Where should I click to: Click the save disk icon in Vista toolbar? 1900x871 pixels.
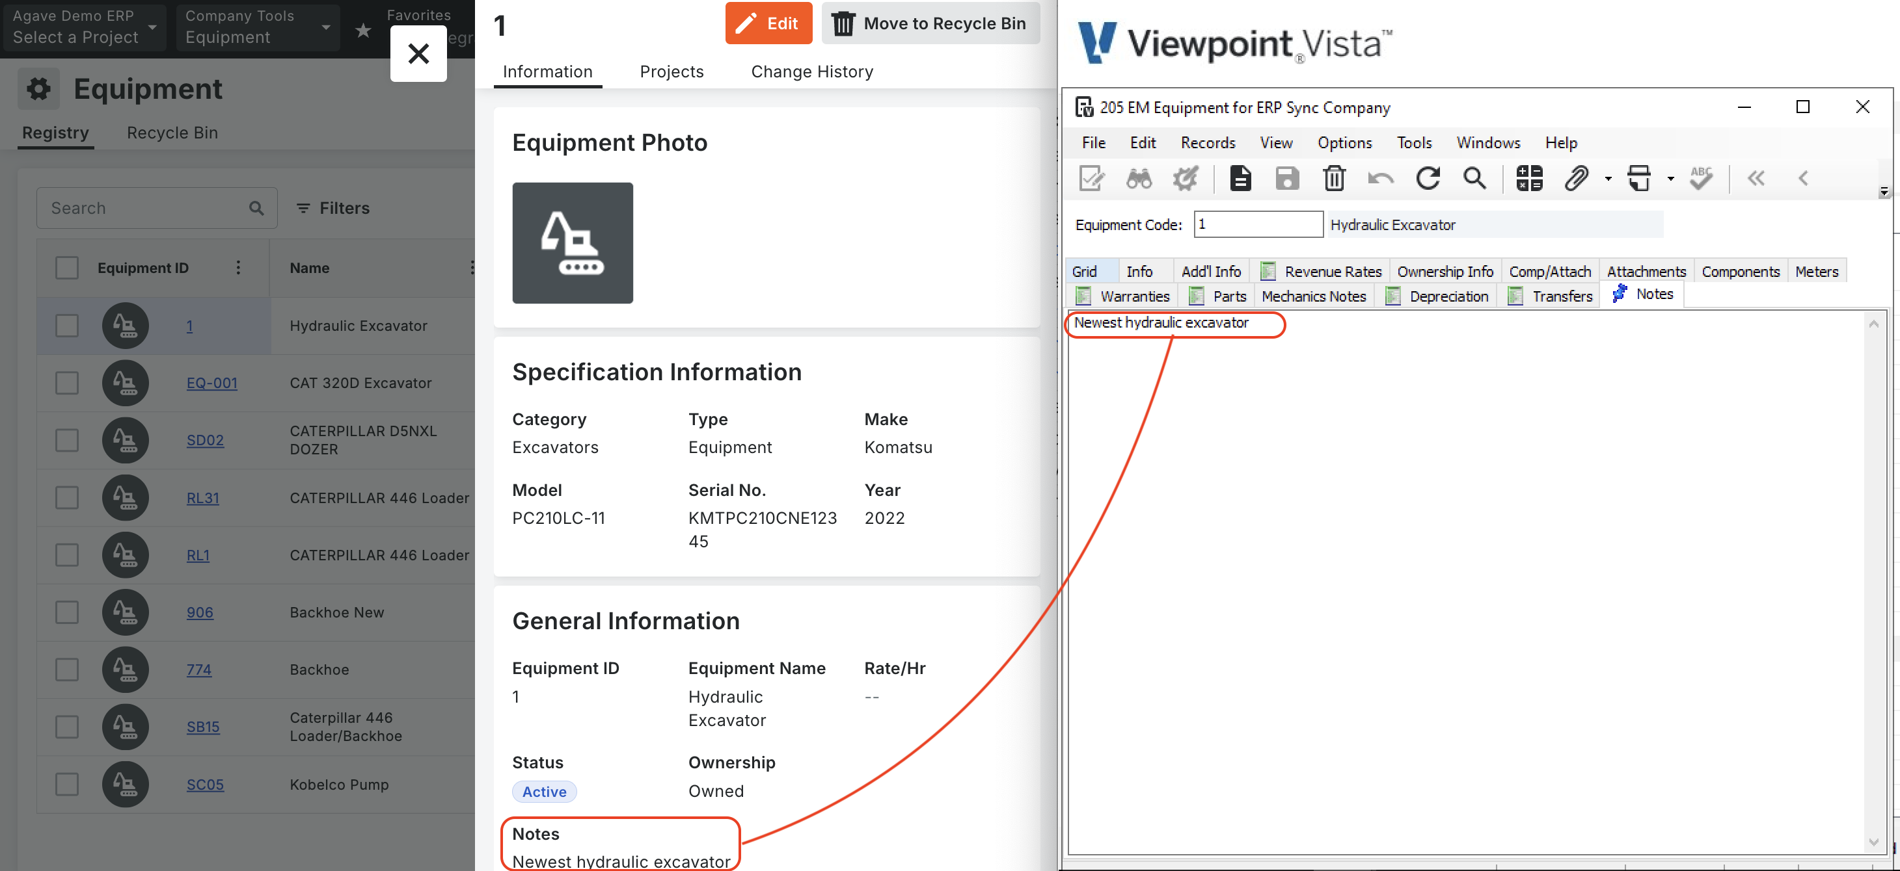pos(1287,178)
